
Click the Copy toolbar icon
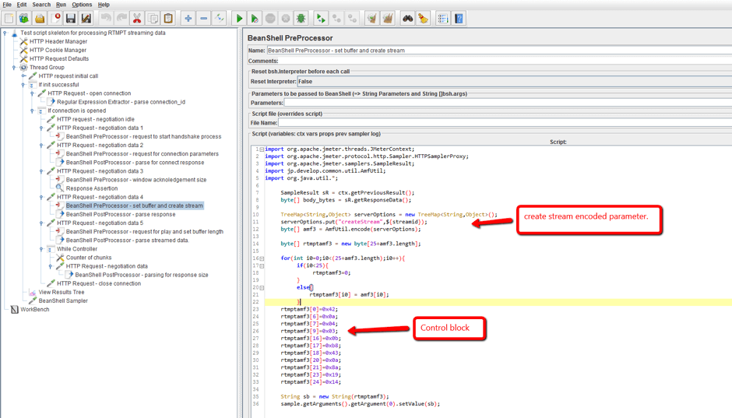coord(153,19)
